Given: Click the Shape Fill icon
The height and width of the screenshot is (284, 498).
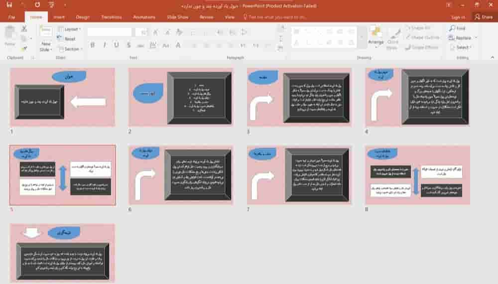Looking at the screenshot, I should [x=408, y=28].
